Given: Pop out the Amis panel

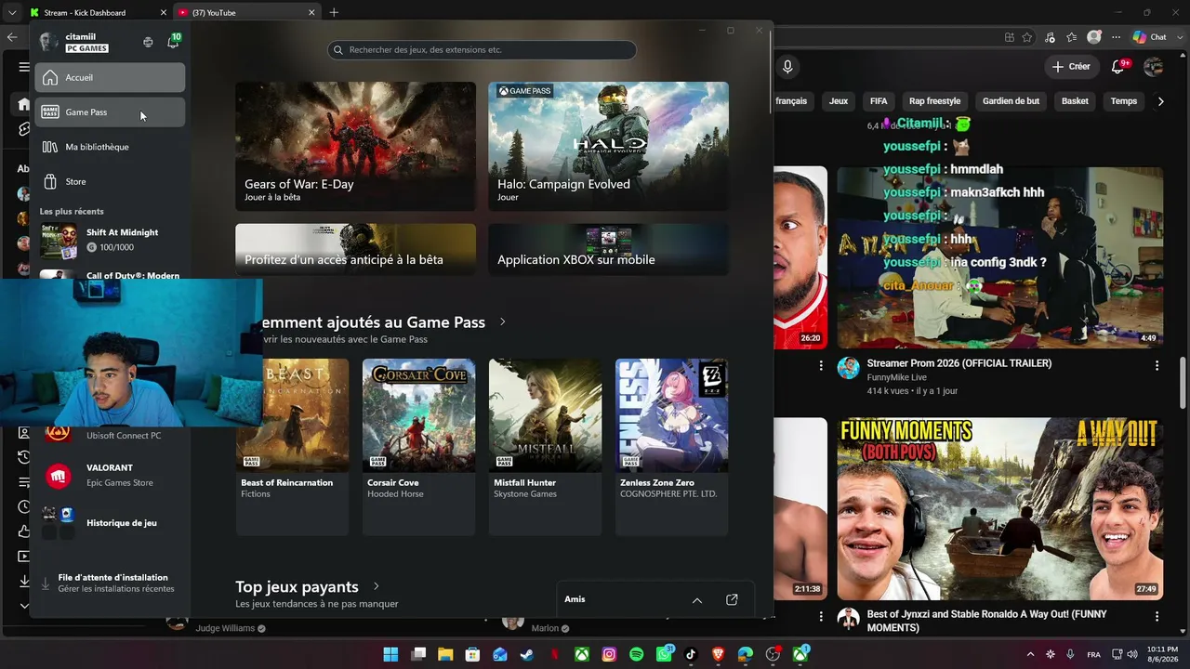Looking at the screenshot, I should tap(732, 600).
